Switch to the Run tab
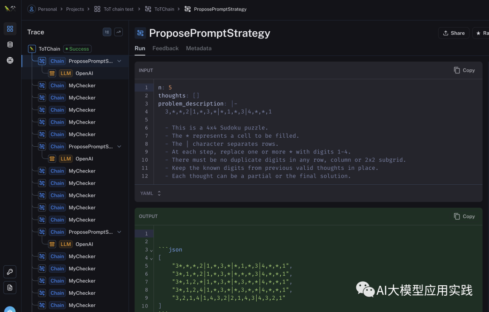The height and width of the screenshot is (312, 489). tap(140, 48)
